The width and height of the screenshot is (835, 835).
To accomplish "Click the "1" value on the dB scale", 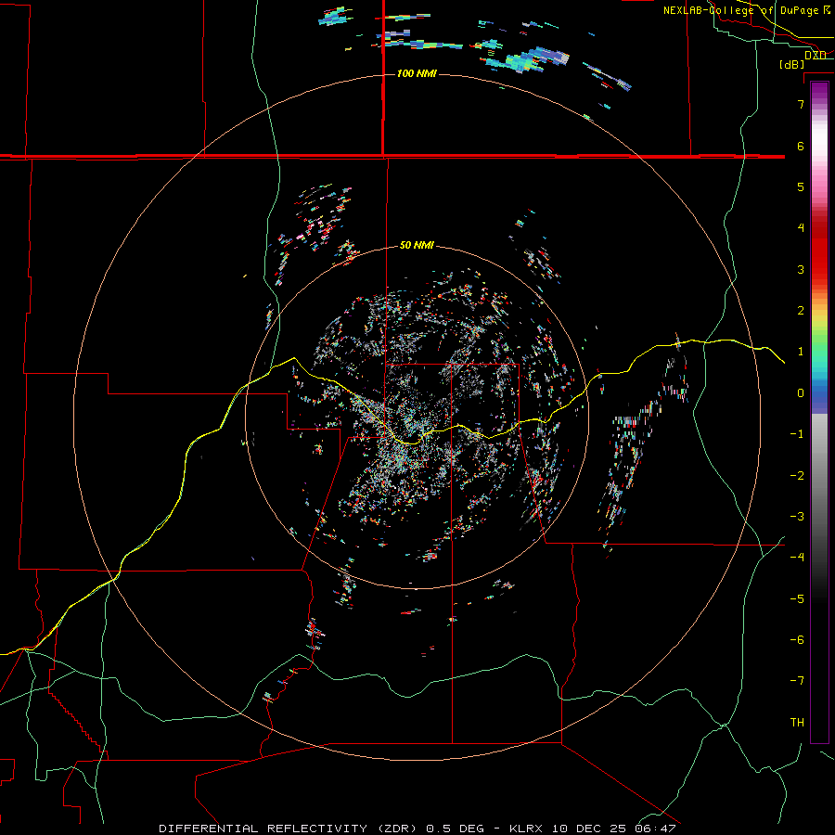I will coord(801,352).
